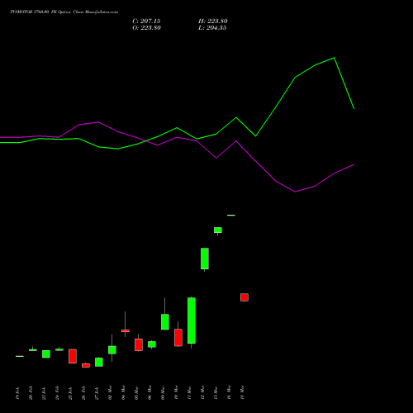Click the red candle above 10 Mar
This screenshot has width=413, height=413.
(178, 338)
